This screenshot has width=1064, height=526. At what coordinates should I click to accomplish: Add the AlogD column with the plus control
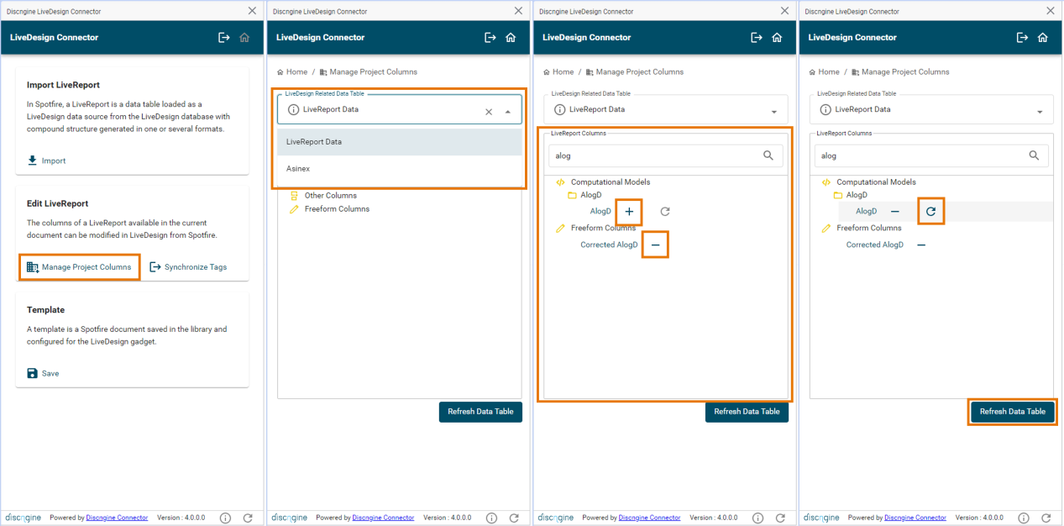pyautogui.click(x=628, y=211)
